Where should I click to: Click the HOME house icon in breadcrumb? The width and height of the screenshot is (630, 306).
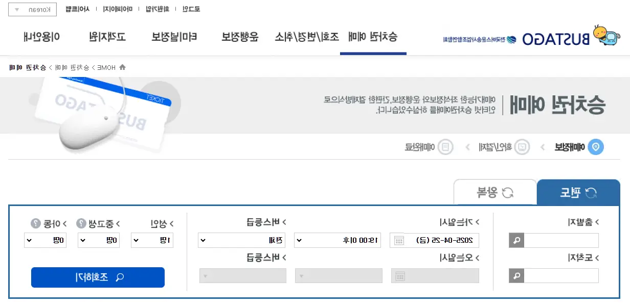tap(122, 67)
